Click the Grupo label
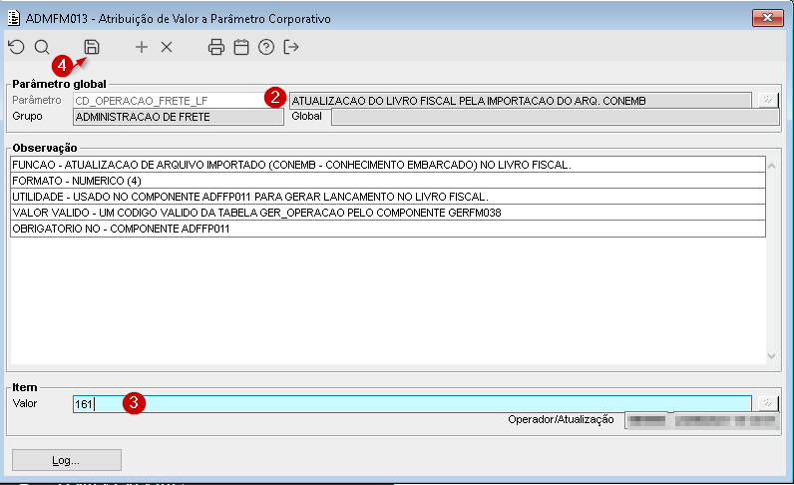Image resolution: width=794 pixels, height=485 pixels. tap(27, 116)
